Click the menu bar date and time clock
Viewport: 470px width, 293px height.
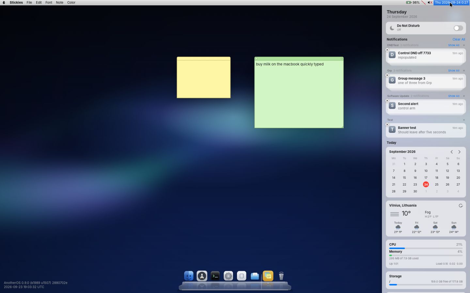pyautogui.click(x=451, y=2)
